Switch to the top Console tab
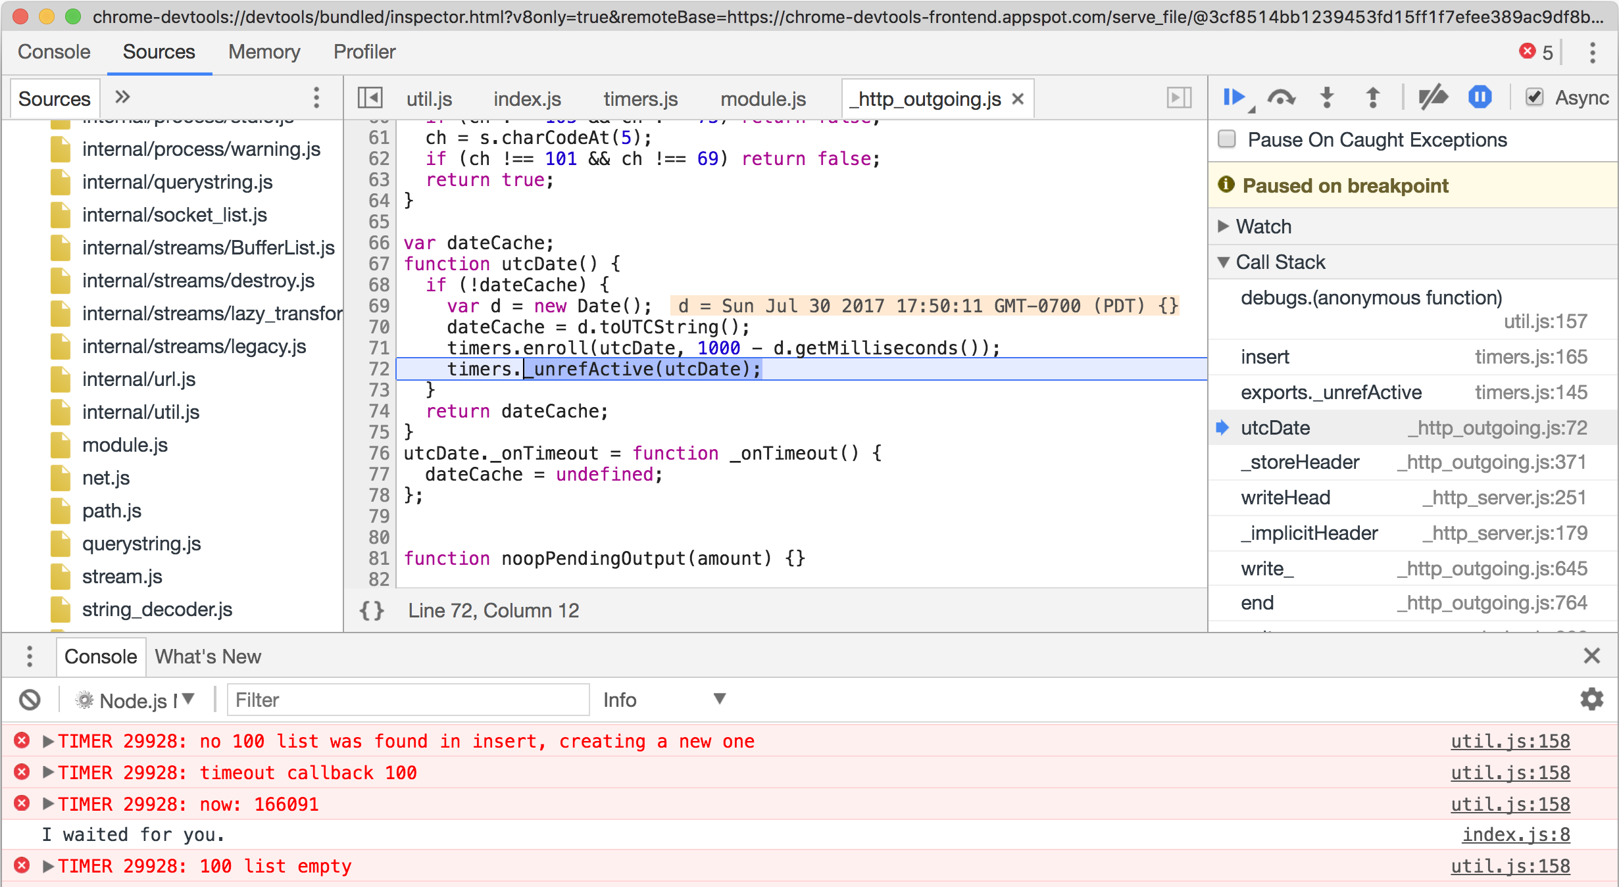This screenshot has width=1619, height=887. 54,52
